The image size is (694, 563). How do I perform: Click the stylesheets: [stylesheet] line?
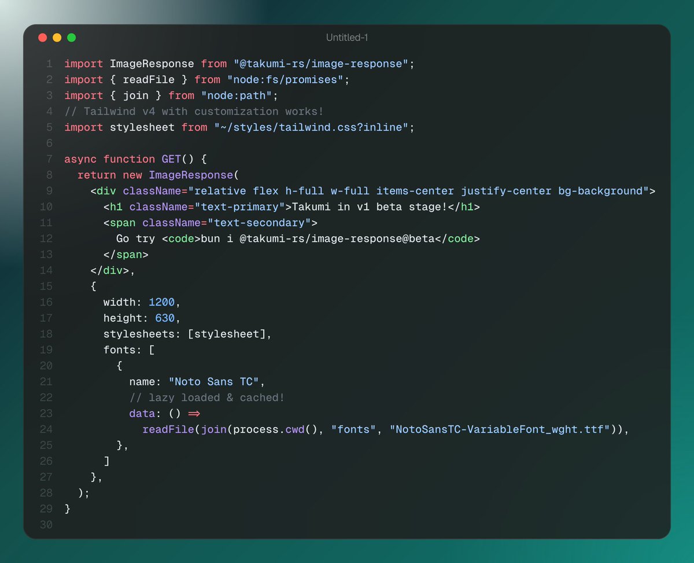click(x=187, y=334)
